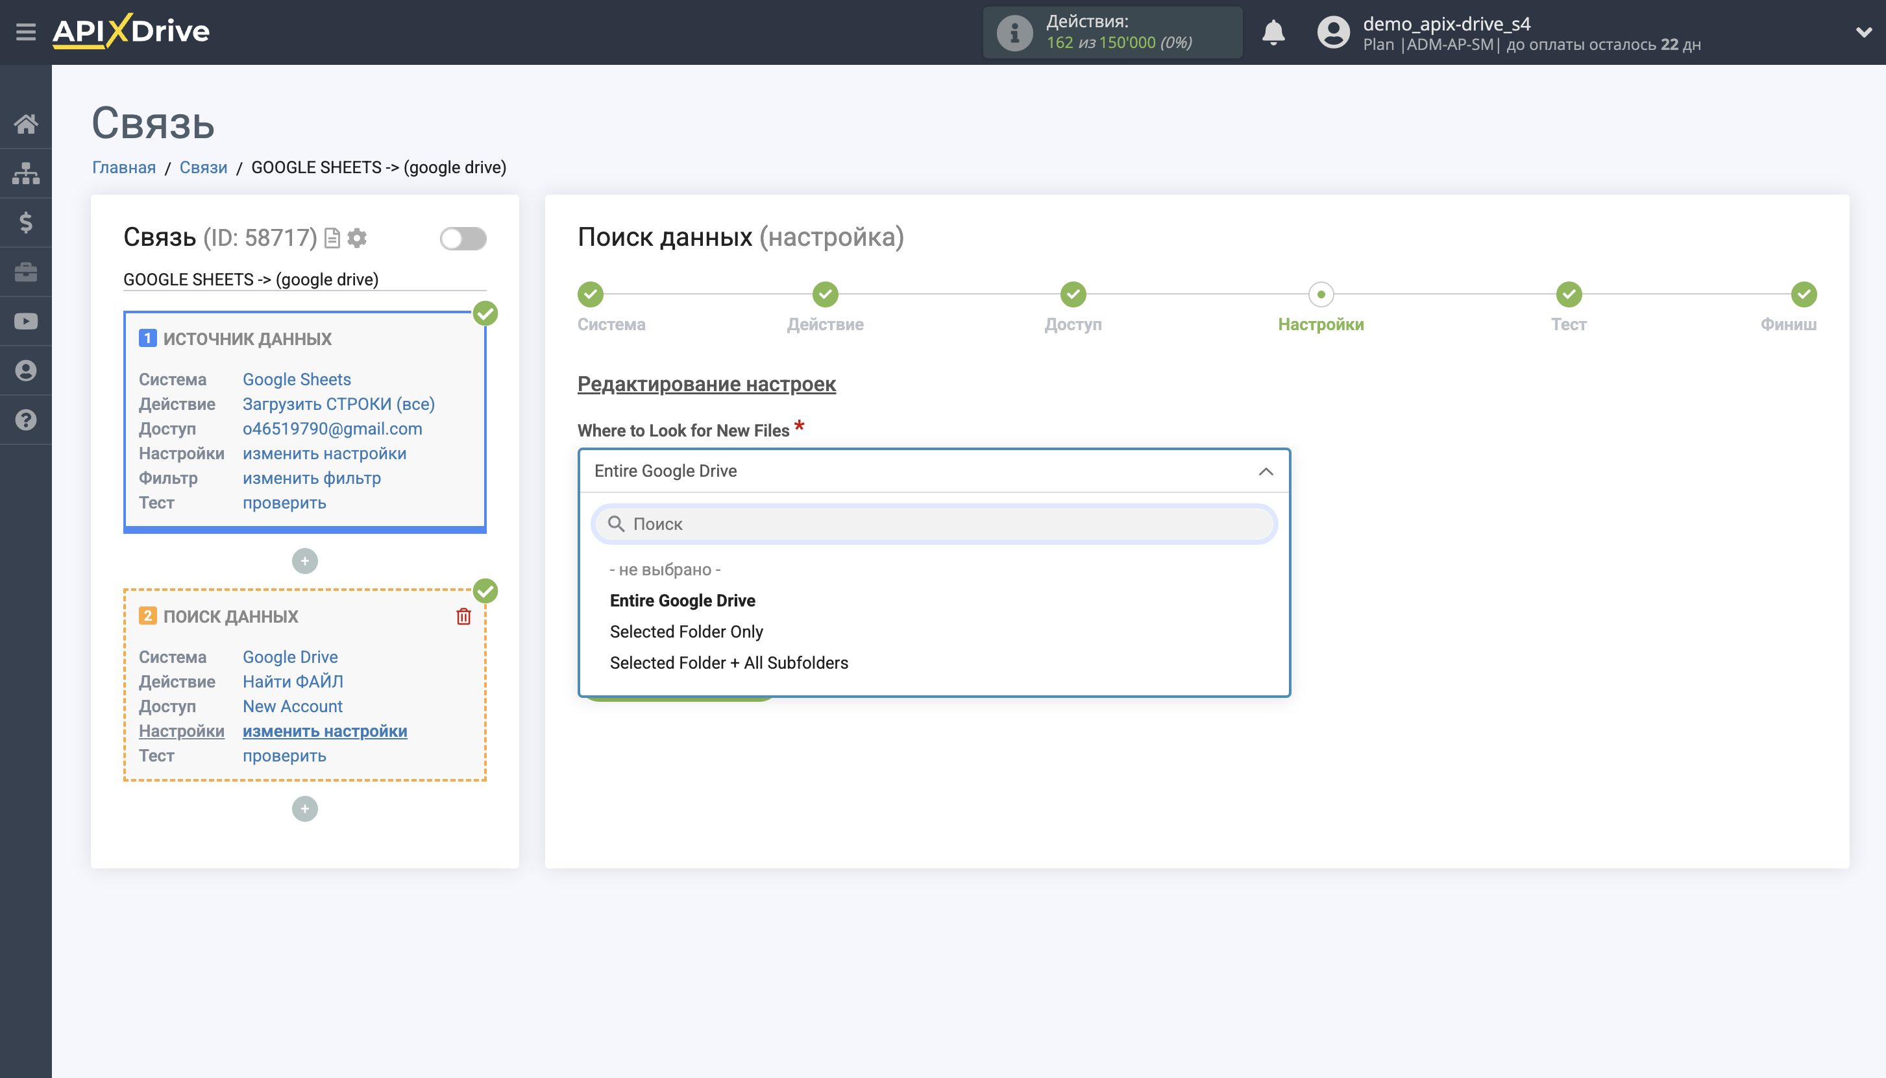Click the ApiX-Drive logo
The image size is (1886, 1078).
click(131, 31)
